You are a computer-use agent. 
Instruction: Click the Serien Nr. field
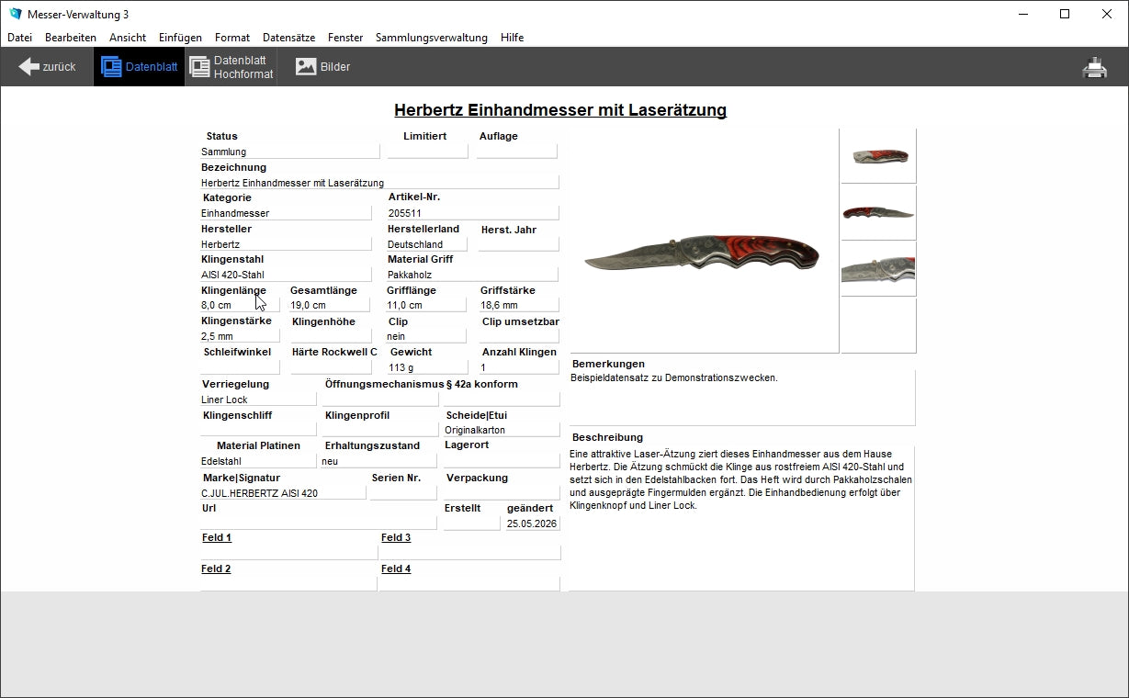point(403,493)
